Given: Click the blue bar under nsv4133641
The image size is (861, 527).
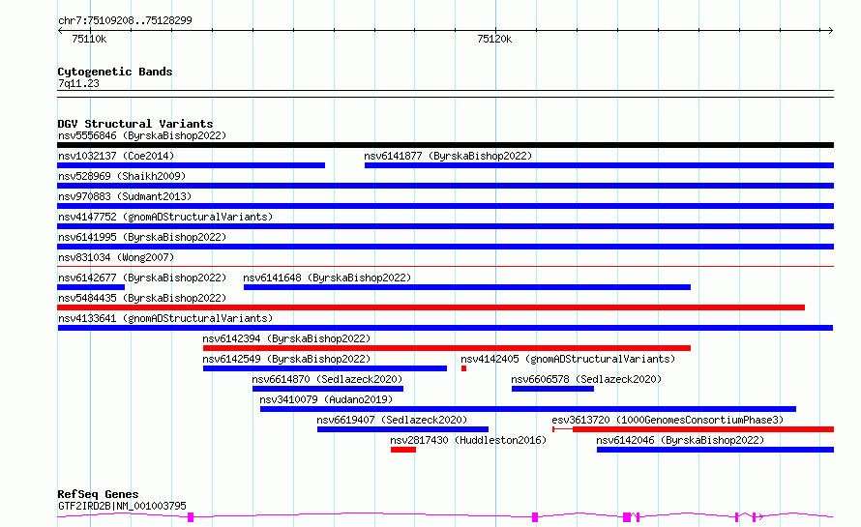Looking at the screenshot, I should [x=445, y=328].
